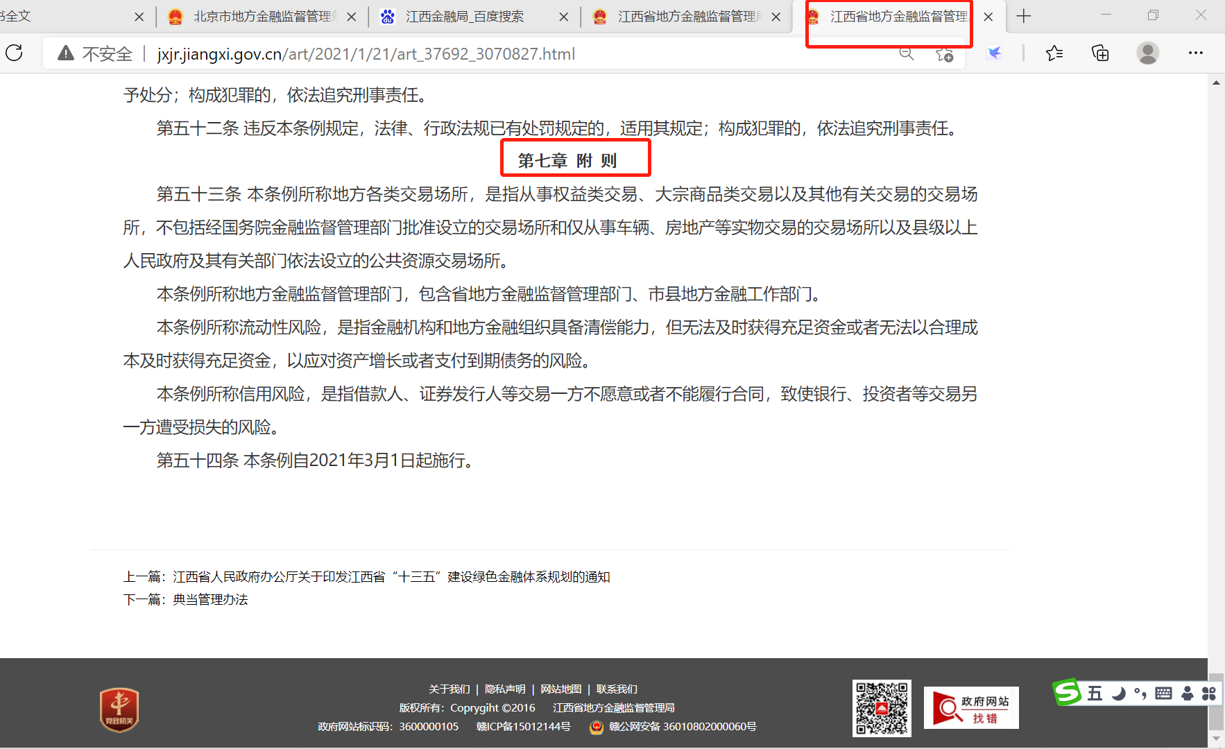The image size is (1225, 749).
Task: Open the IME soft keyboard icon
Action: click(1163, 694)
